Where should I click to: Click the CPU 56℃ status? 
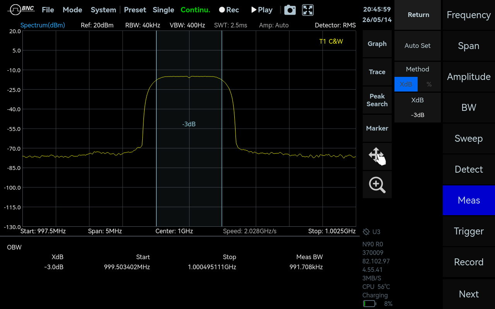pyautogui.click(x=376, y=287)
